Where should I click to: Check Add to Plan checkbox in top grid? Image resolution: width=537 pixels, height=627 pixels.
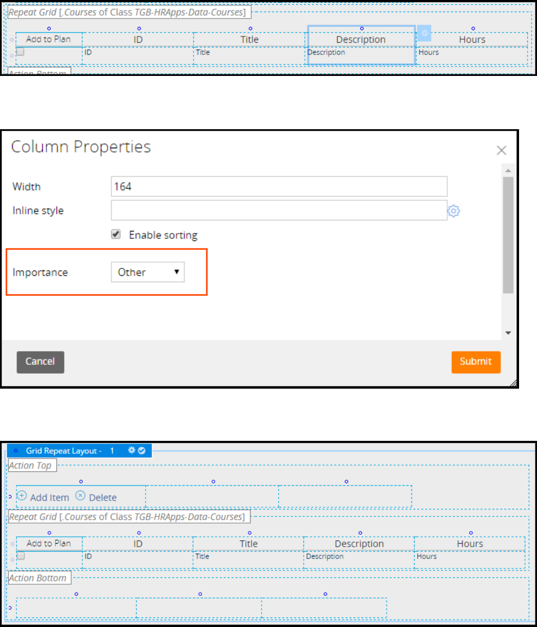[x=21, y=52]
